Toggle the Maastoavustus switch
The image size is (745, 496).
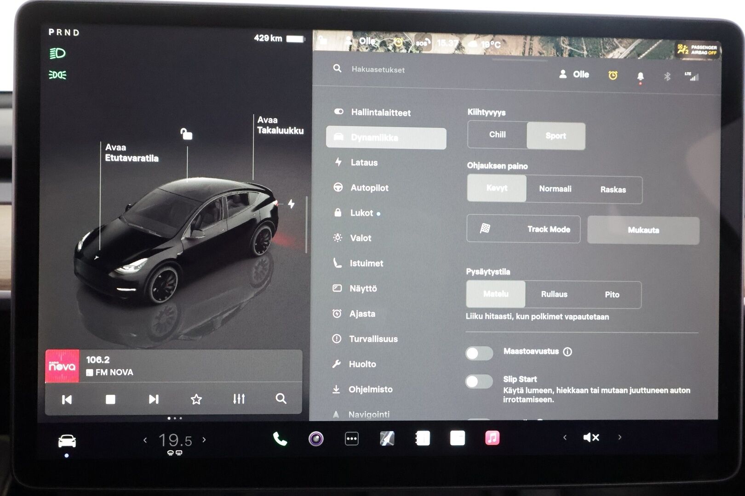coord(479,353)
